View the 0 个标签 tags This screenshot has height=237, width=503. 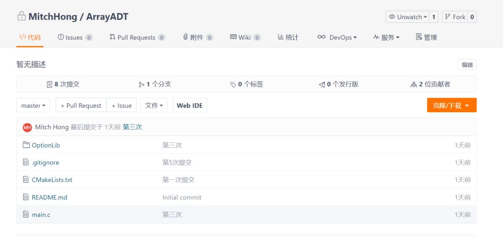coord(247,84)
